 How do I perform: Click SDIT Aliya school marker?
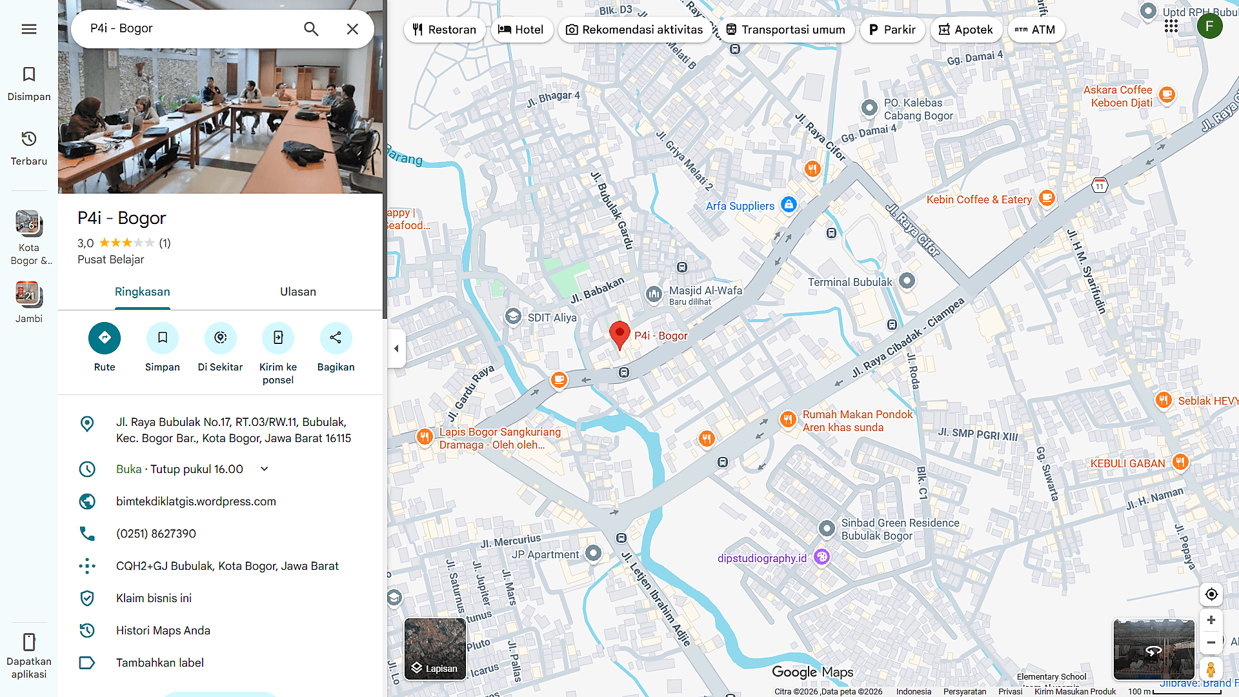(x=513, y=316)
